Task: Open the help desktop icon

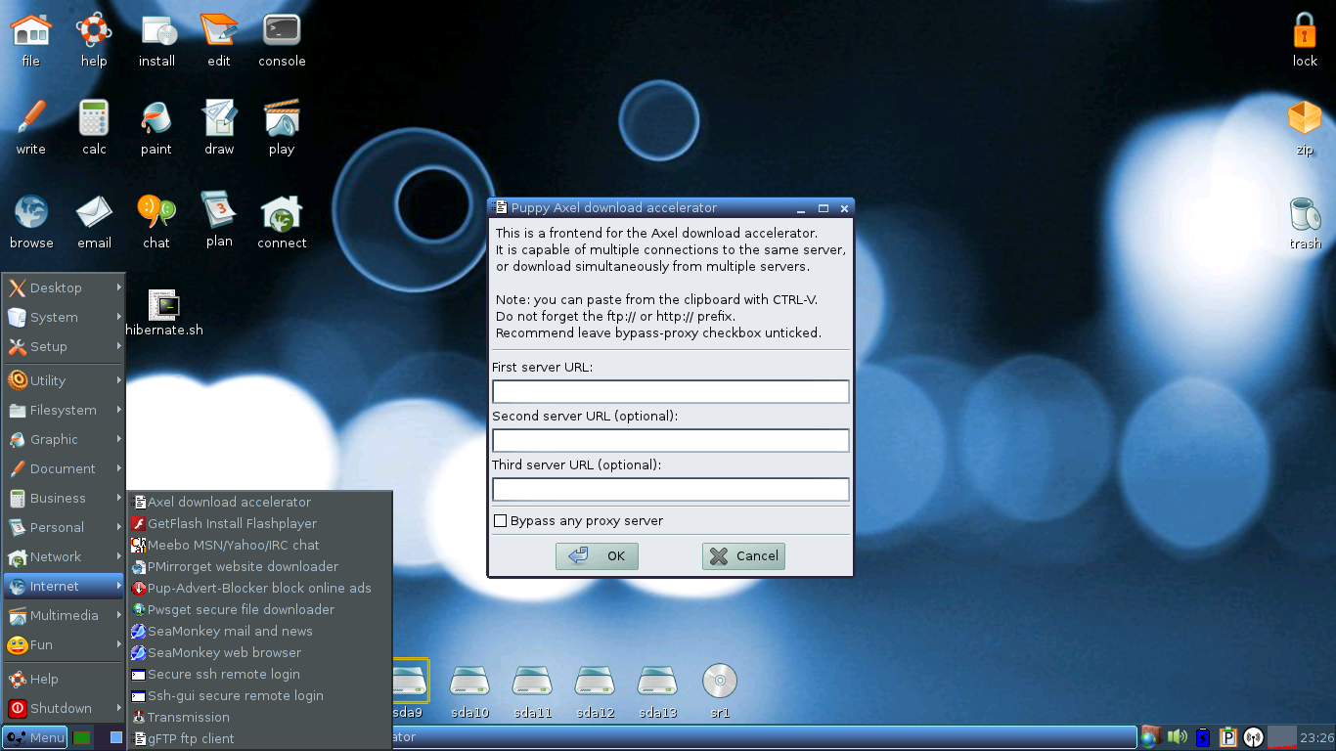Action: click(x=94, y=31)
